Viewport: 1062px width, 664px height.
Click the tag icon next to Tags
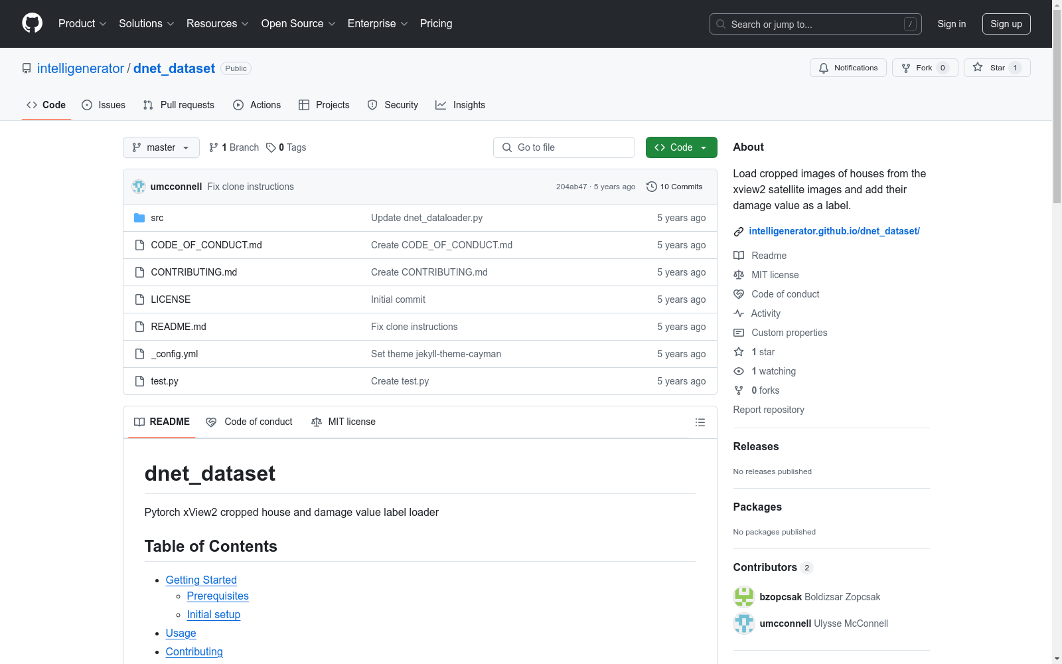(271, 147)
